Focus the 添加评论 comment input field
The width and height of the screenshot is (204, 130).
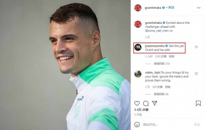pos(166,125)
